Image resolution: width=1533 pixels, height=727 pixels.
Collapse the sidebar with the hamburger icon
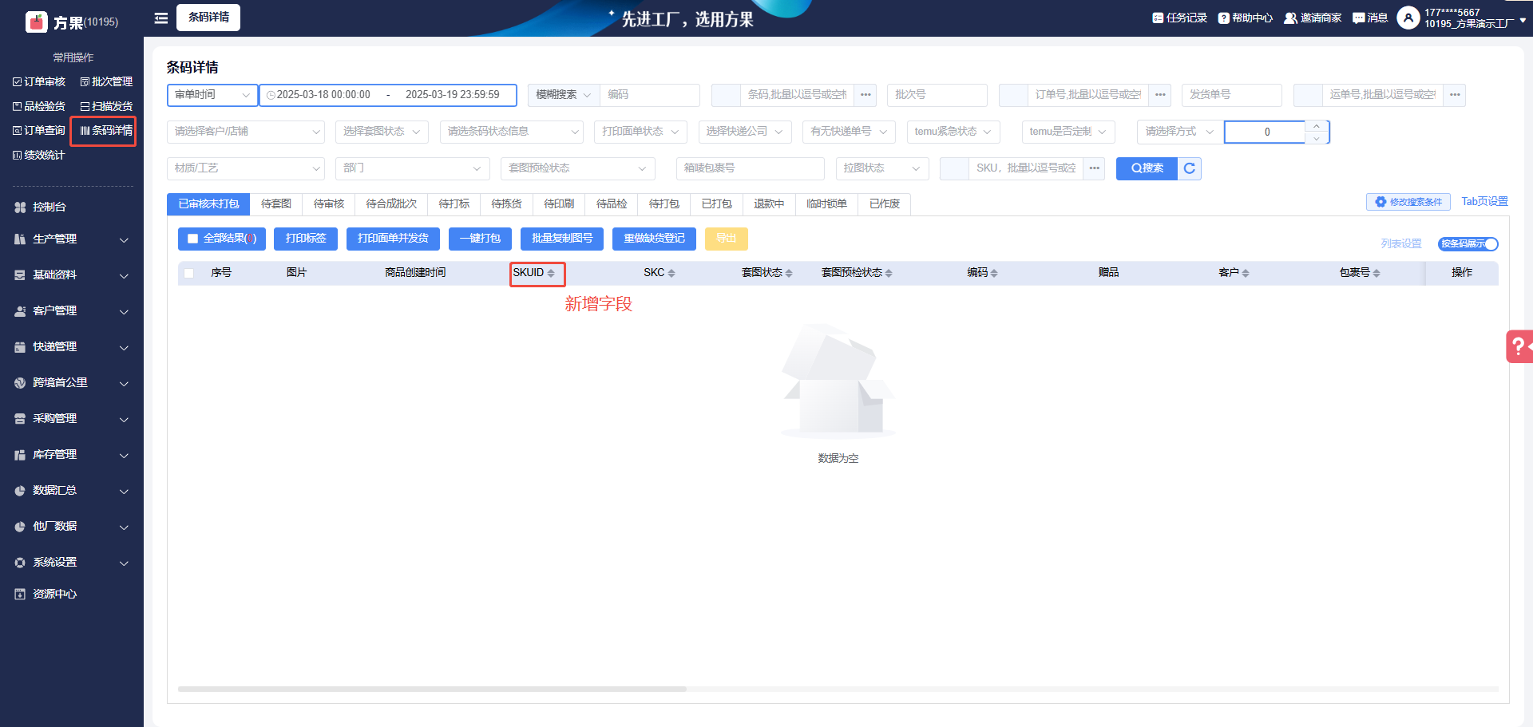(x=161, y=18)
